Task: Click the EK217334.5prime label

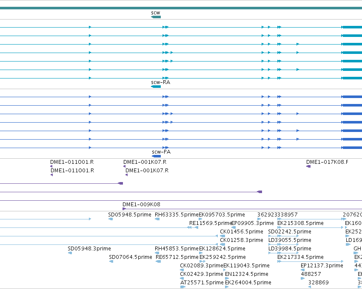Action: (300, 257)
